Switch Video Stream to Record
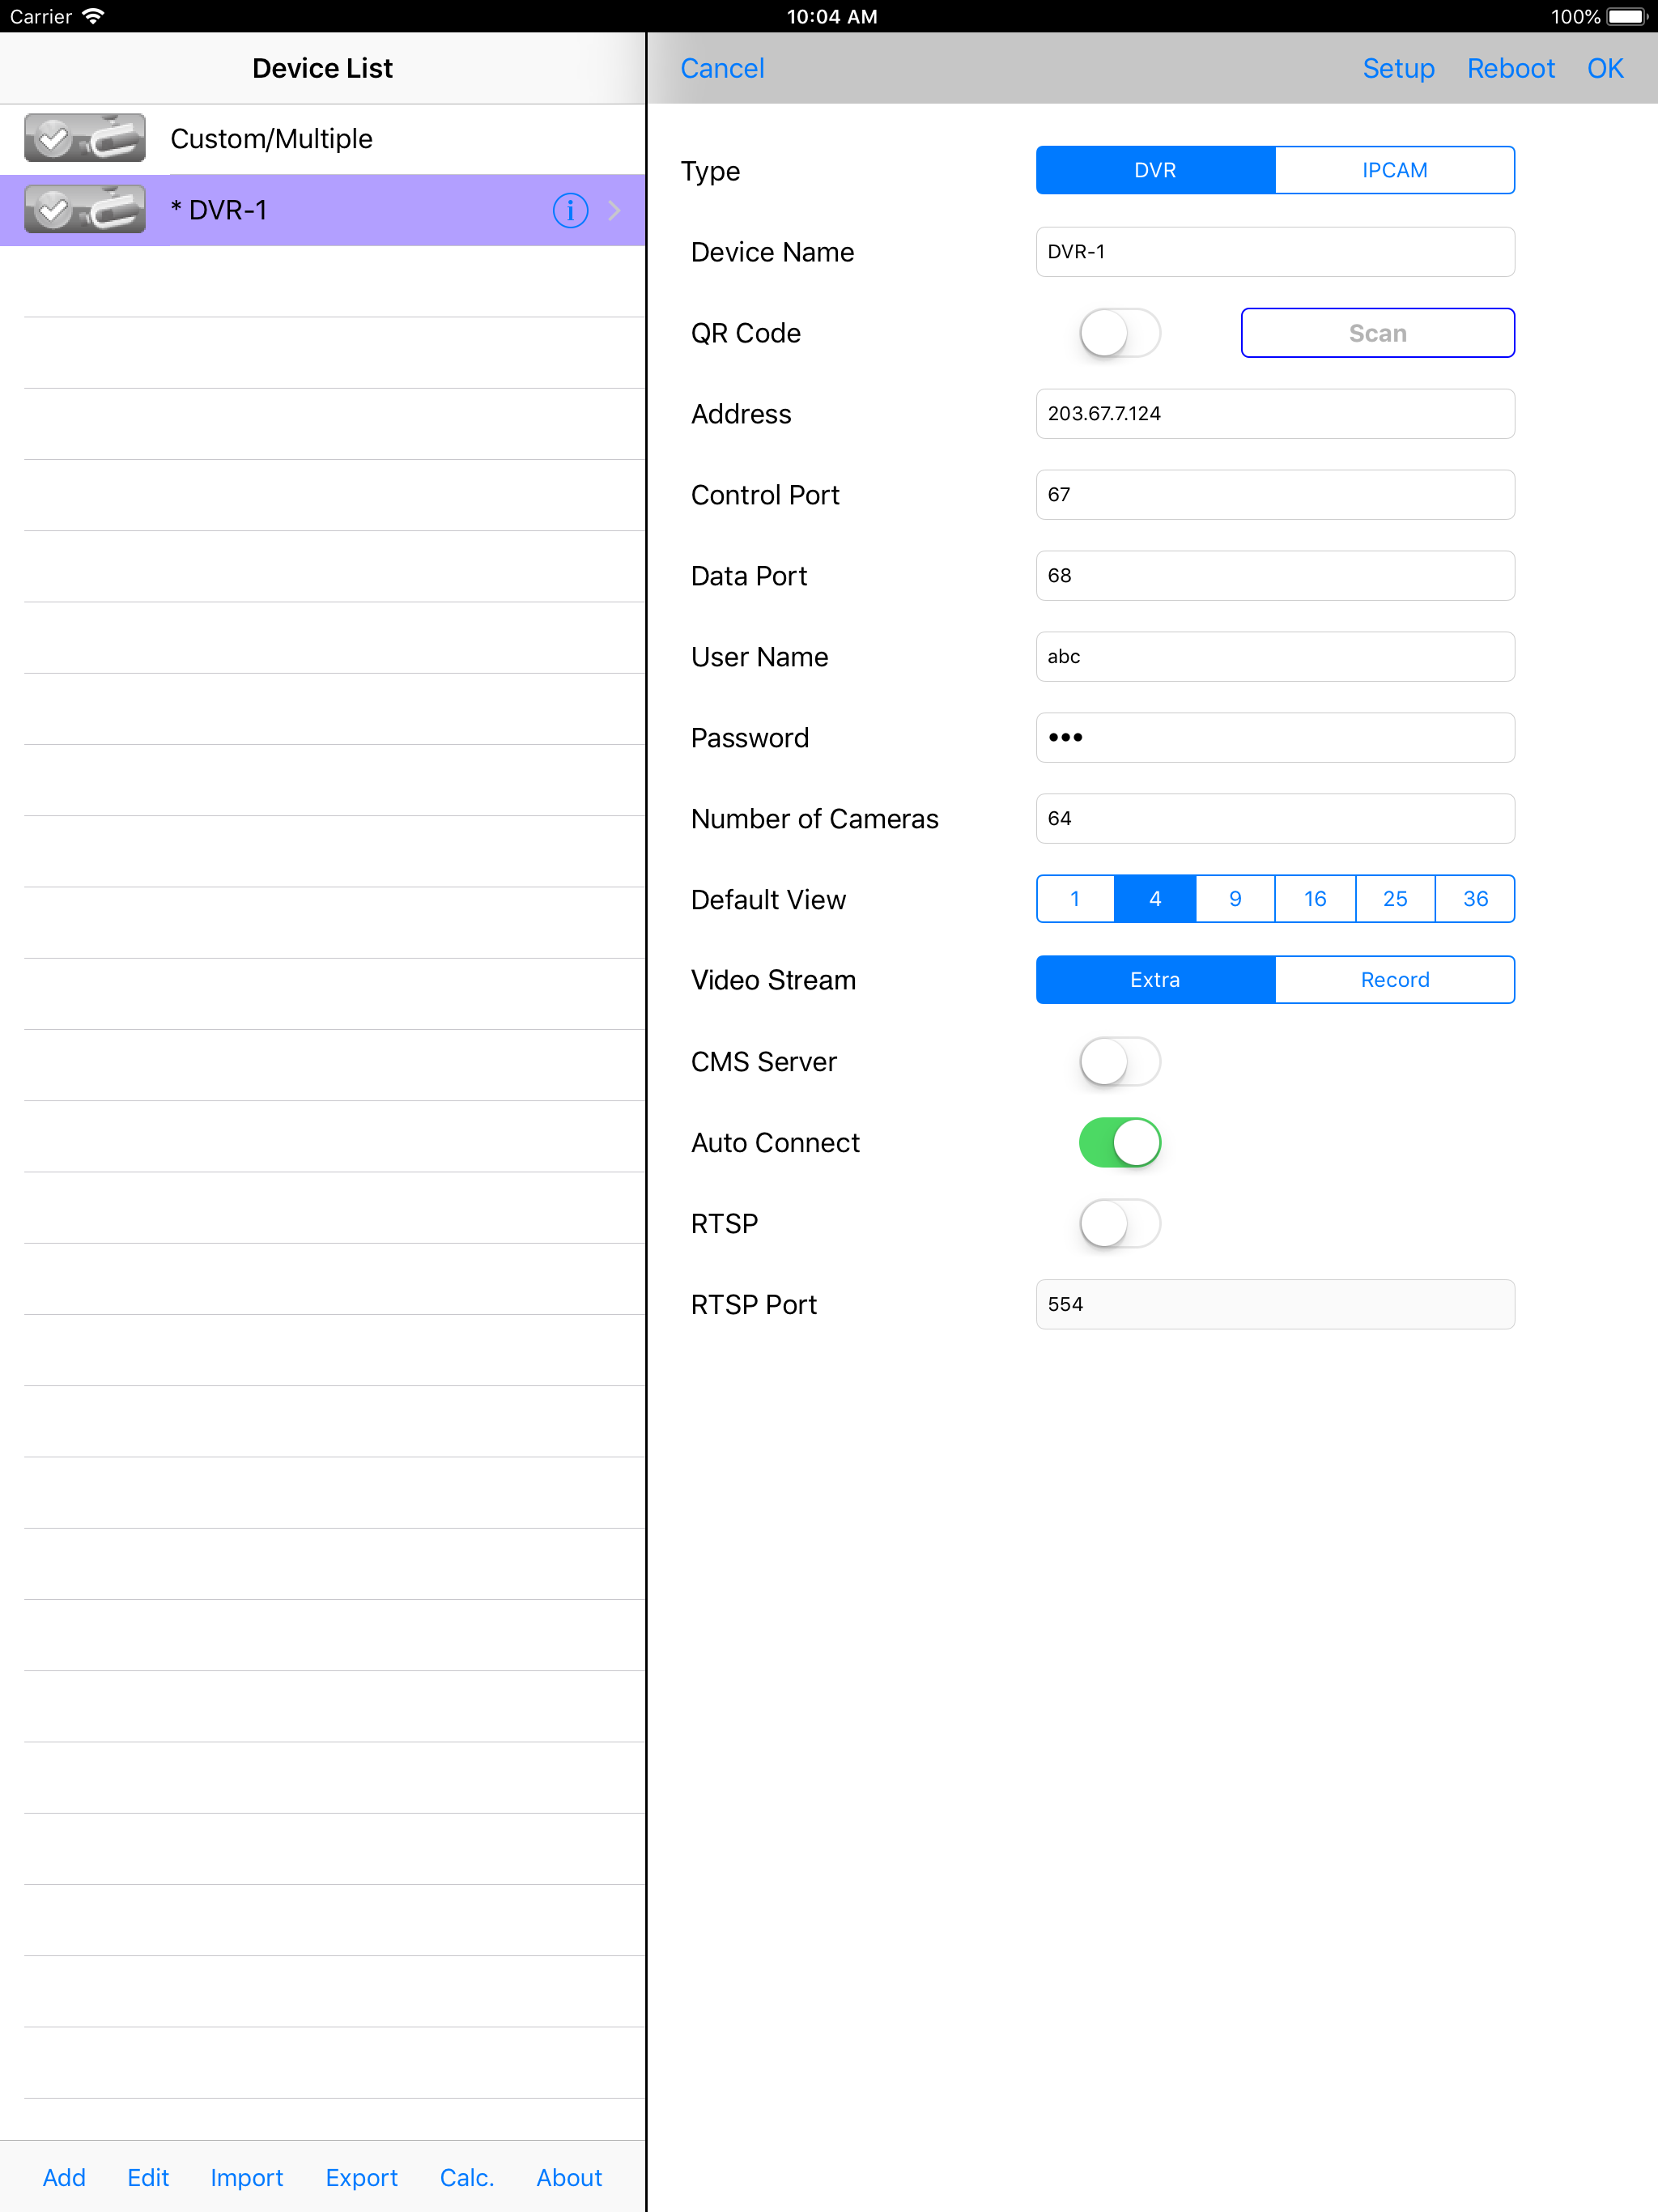The width and height of the screenshot is (1658, 2212). pyautogui.click(x=1394, y=979)
